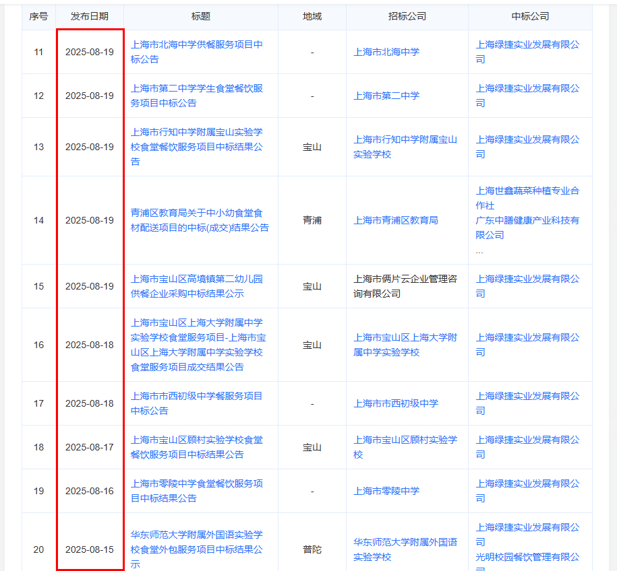Image resolution: width=617 pixels, height=571 pixels.
Task: Click the 宝山 region cell in row 18
Action: [312, 447]
